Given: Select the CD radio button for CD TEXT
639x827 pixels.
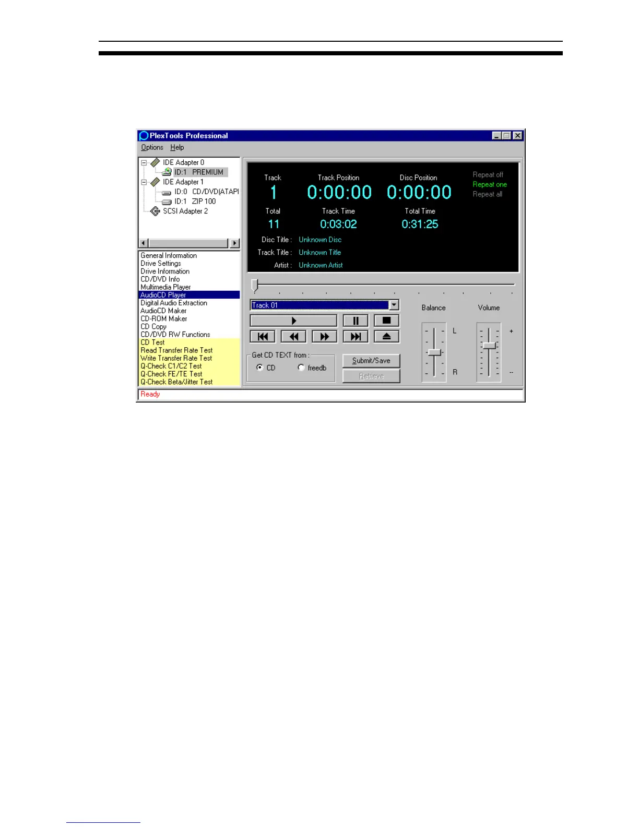Looking at the screenshot, I should (x=260, y=368).
